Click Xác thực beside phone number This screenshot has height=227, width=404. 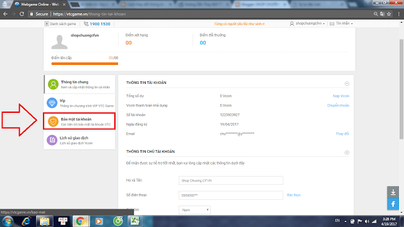point(294,195)
